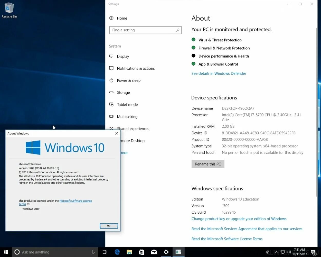321x257 pixels.
Task: Click the edition text Windows 10 Education
Action: 240,199
